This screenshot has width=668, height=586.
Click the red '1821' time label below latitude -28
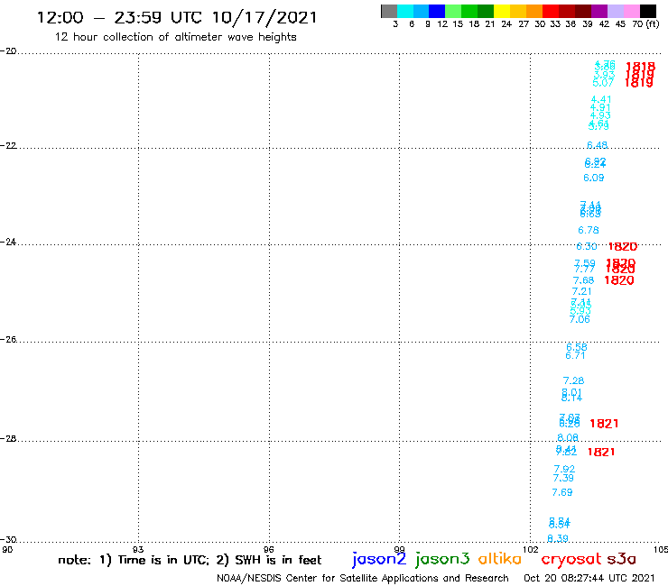click(601, 452)
